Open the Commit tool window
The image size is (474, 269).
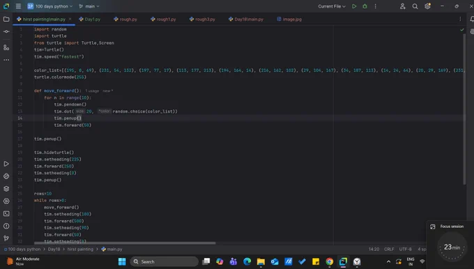coord(6,31)
